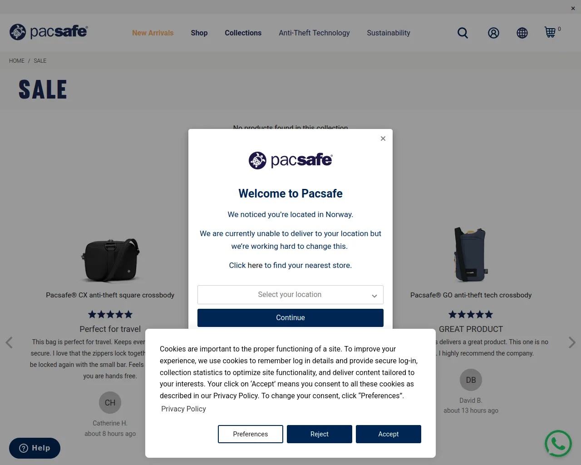Open the Shop menu
The height and width of the screenshot is (465, 581).
(x=199, y=33)
